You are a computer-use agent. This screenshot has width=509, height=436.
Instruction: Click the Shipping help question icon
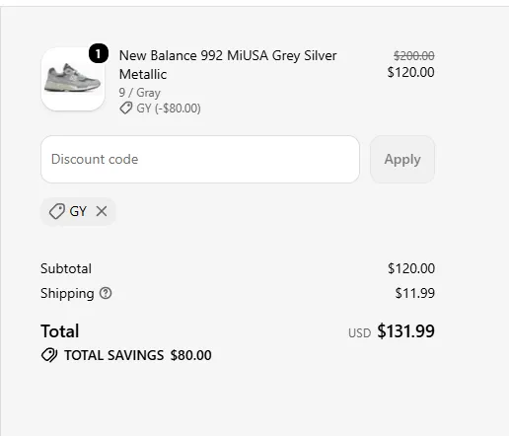click(x=106, y=293)
